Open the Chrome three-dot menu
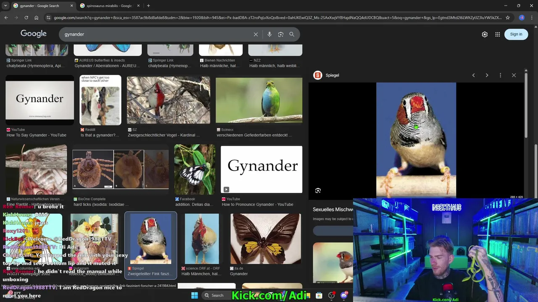538x302 pixels. point(532,18)
